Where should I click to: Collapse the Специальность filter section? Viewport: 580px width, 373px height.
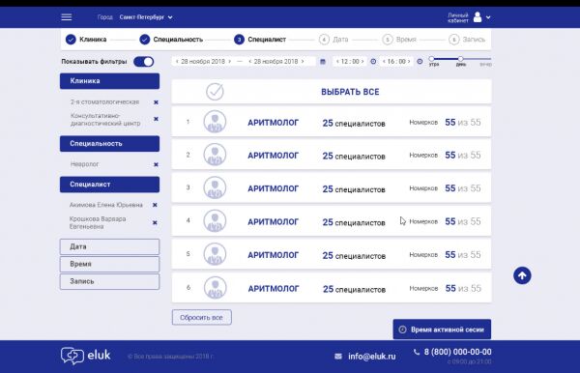tap(109, 143)
